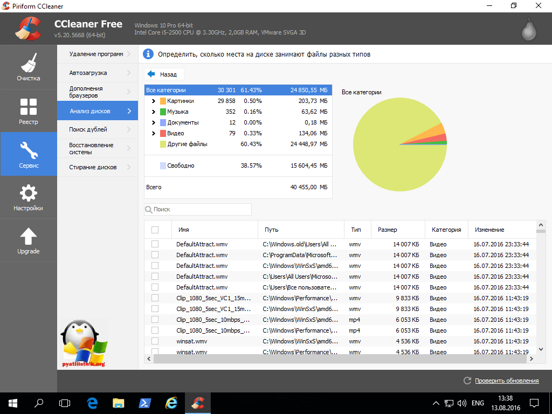Sort by Имя column header
Viewport: 552px width, 414px height.
(x=215, y=230)
